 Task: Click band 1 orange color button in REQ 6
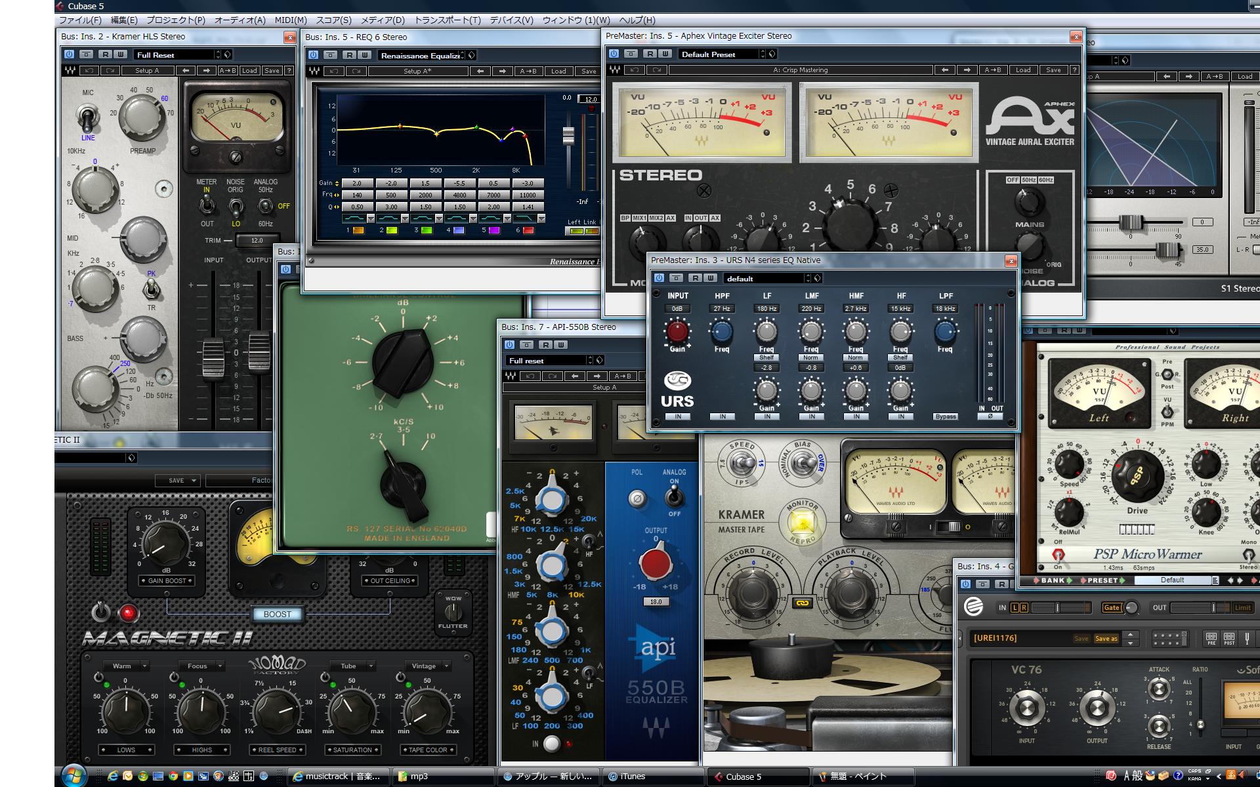(x=358, y=230)
